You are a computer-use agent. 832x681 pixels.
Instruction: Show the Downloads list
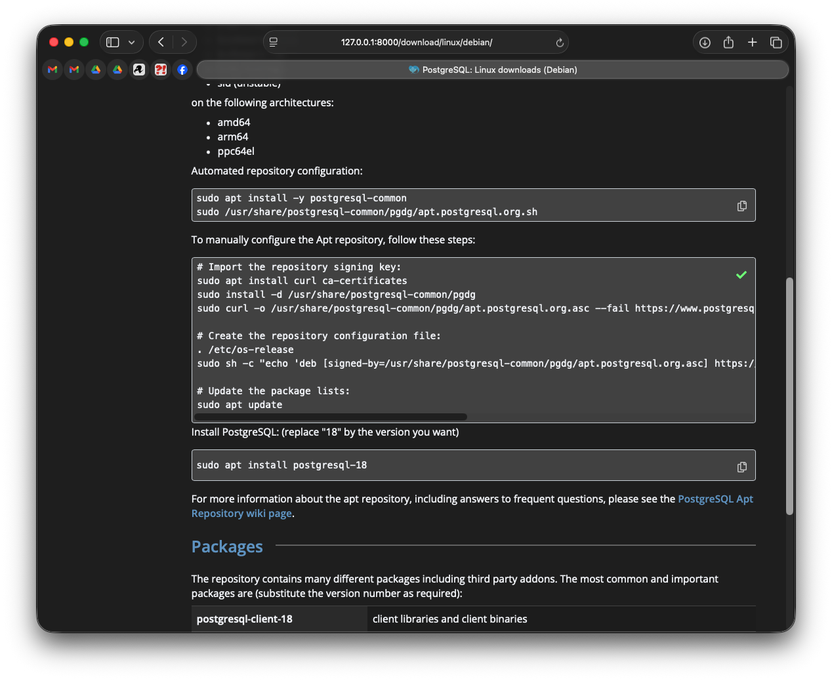point(705,43)
